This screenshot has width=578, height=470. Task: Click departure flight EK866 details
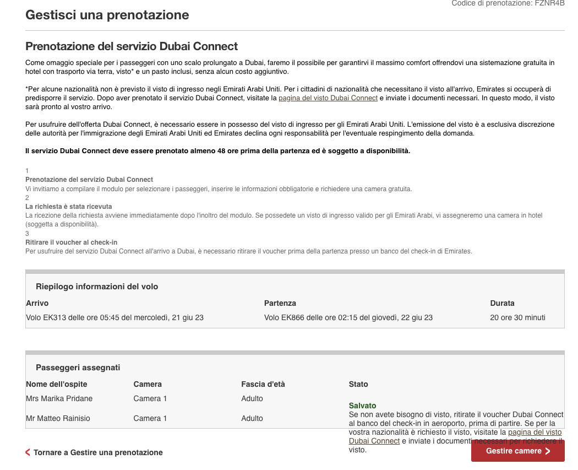point(348,317)
